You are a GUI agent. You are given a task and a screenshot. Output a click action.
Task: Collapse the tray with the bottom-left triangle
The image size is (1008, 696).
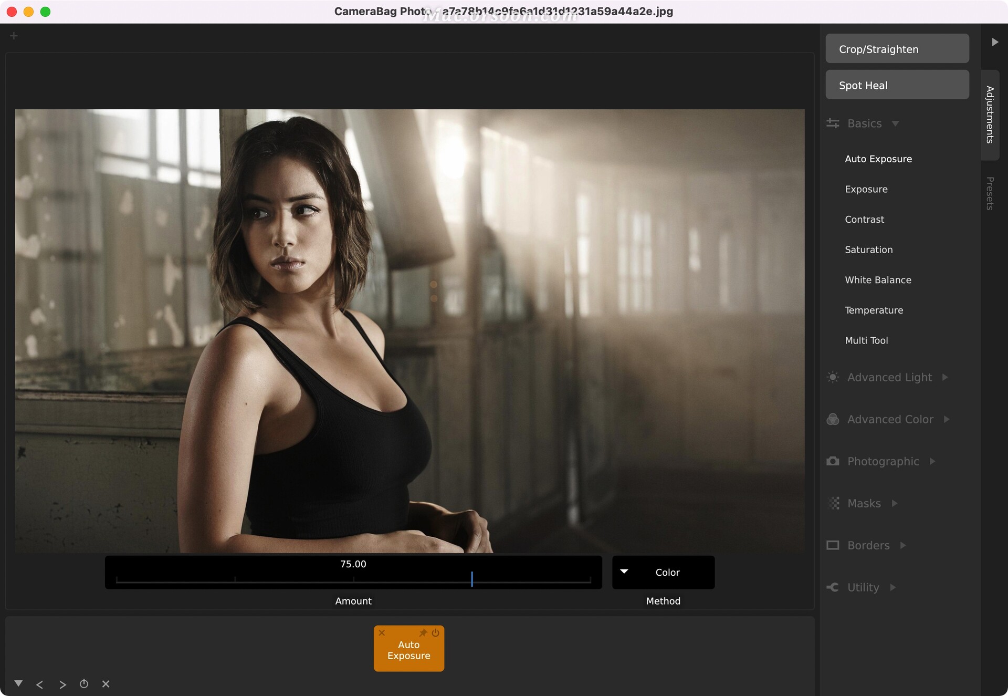tap(18, 683)
